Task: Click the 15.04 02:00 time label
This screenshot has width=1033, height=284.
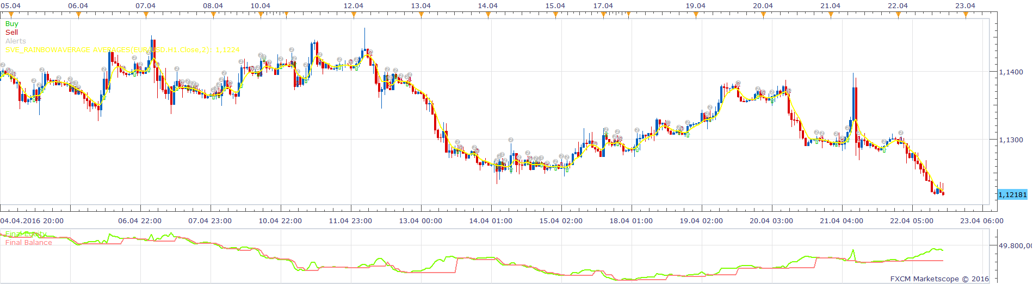Action: (561, 221)
